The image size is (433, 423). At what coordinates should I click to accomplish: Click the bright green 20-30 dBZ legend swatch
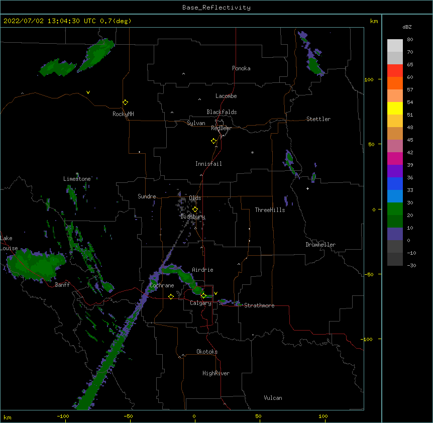(x=395, y=209)
